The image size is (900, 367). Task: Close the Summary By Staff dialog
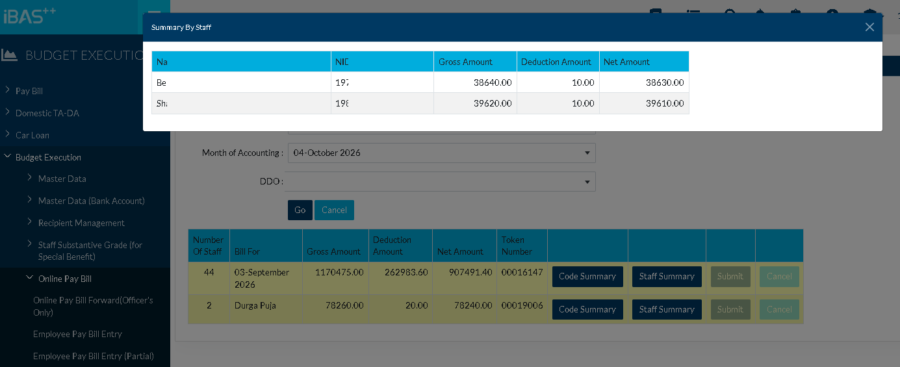(869, 27)
